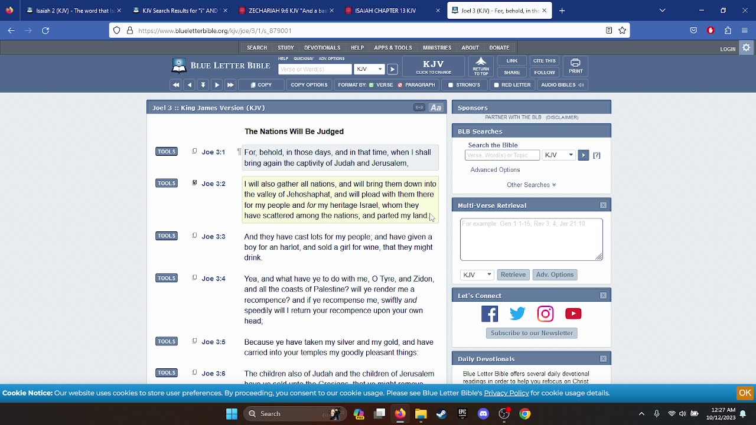Enable the STRONG'S checkbox

tap(451, 85)
